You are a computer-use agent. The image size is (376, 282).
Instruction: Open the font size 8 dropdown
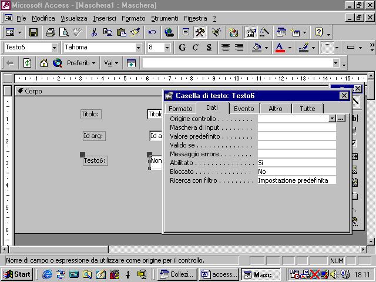click(x=167, y=48)
